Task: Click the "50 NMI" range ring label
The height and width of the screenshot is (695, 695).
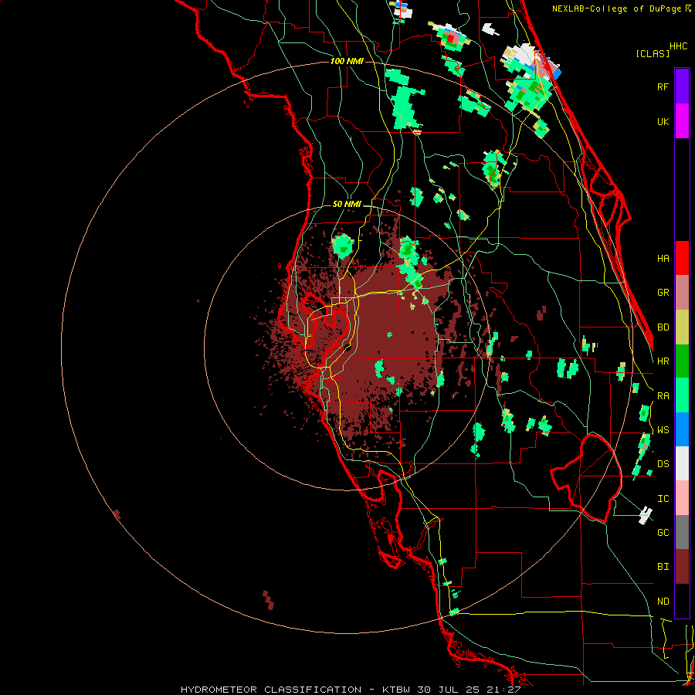Action: 347,205
